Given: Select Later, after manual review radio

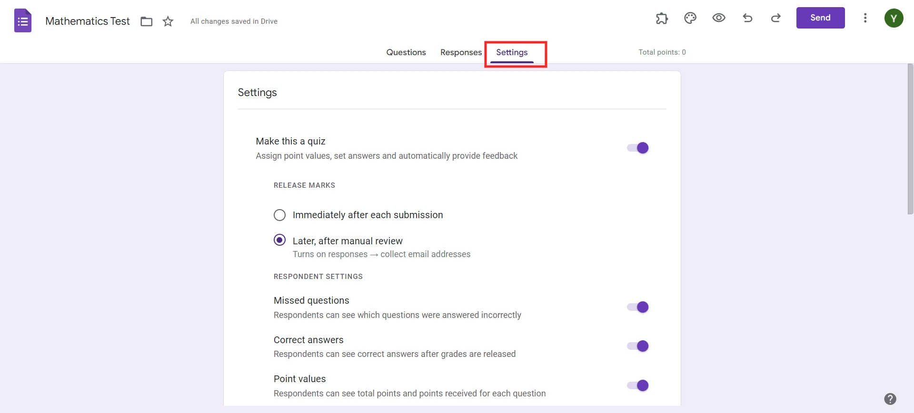Looking at the screenshot, I should [x=279, y=240].
